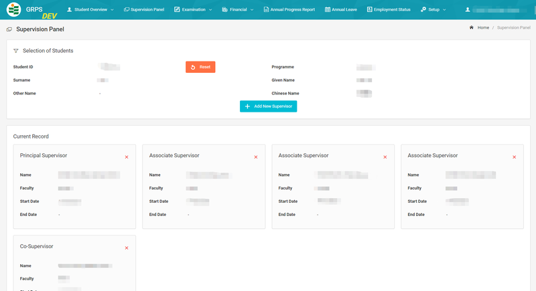Click the Current Record heading
This screenshot has height=291, width=536.
(31, 136)
